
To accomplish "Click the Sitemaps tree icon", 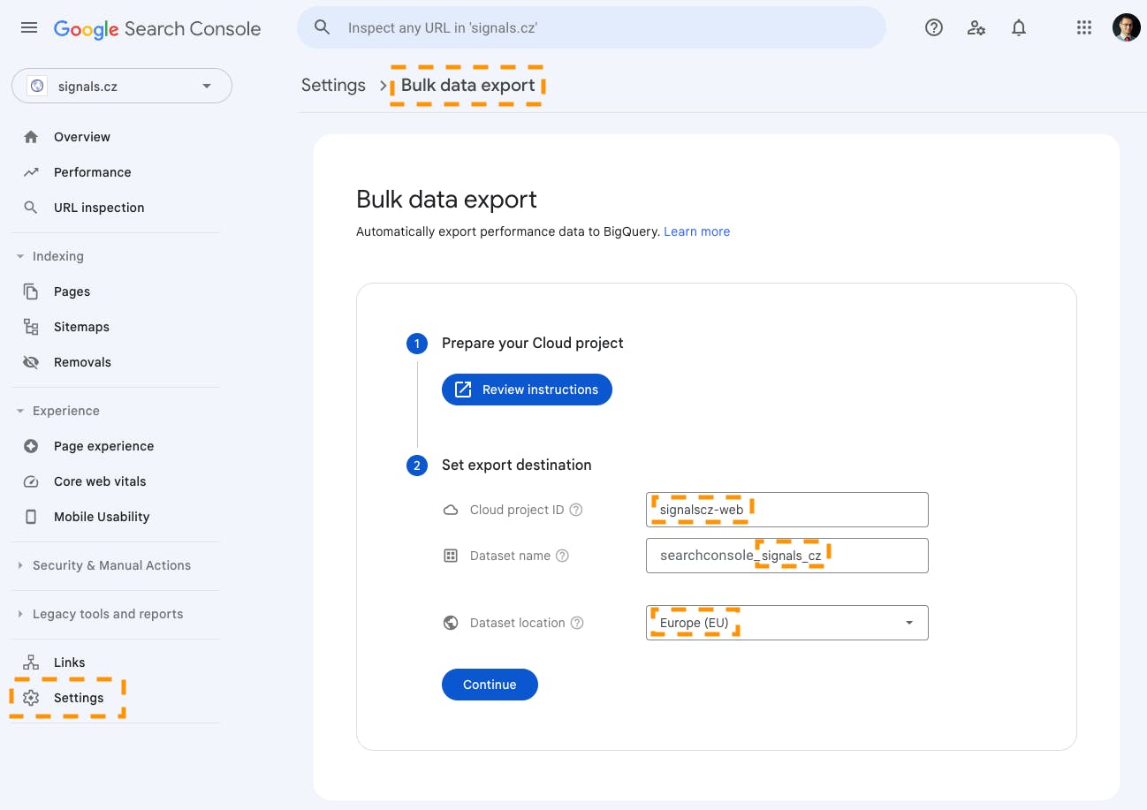I will click(x=31, y=327).
